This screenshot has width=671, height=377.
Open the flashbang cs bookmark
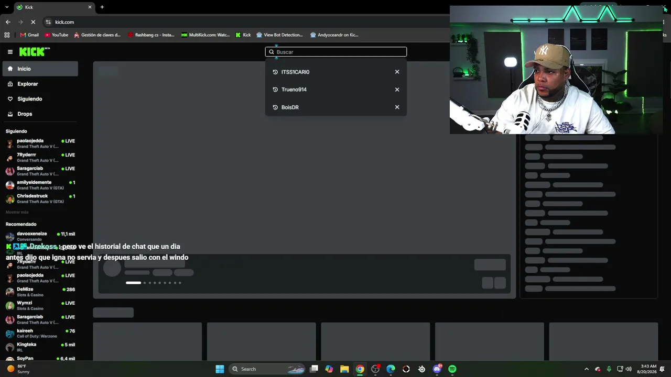point(151,35)
